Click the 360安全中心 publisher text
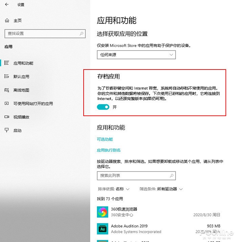 [x=122, y=215]
